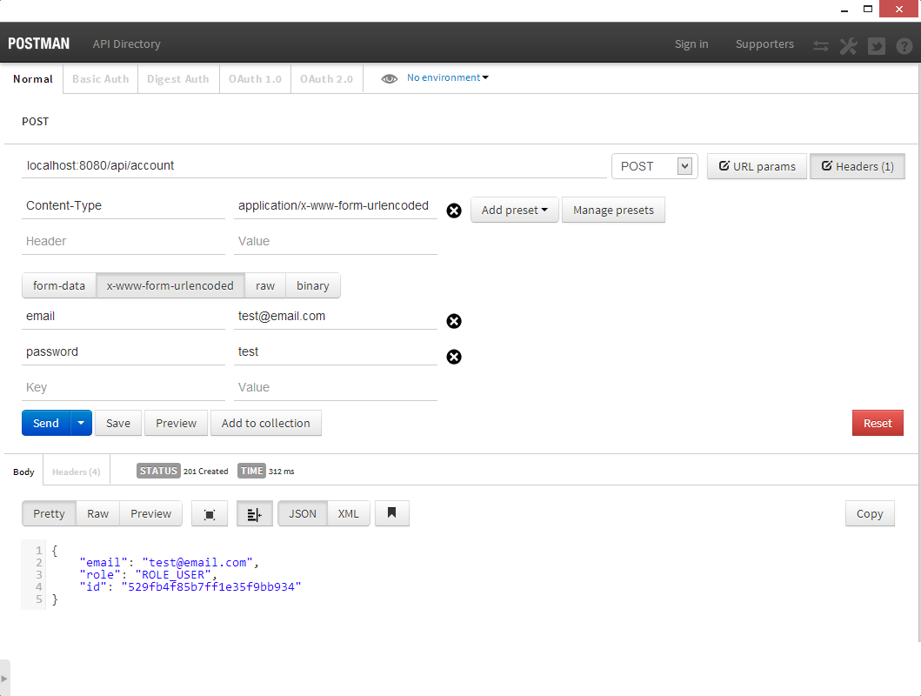Toggle line wrap icon in response
This screenshot has width=921, height=696.
click(x=254, y=514)
